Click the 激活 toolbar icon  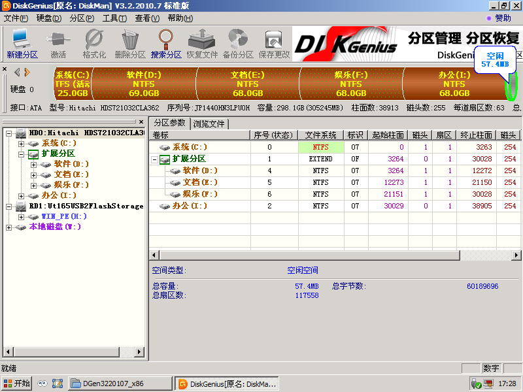click(58, 44)
